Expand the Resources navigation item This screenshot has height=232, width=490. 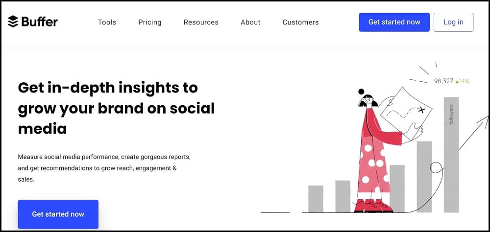click(x=201, y=22)
